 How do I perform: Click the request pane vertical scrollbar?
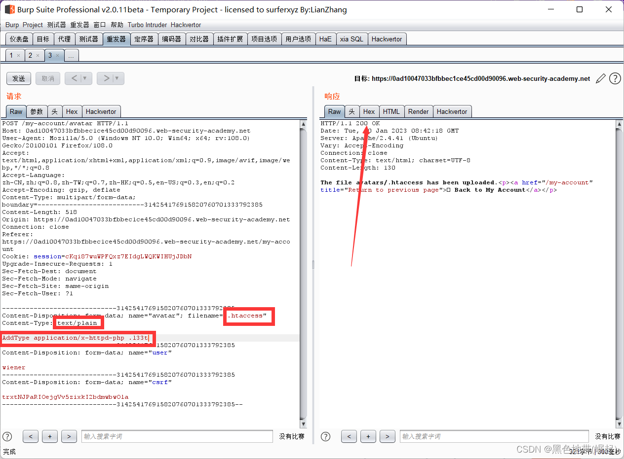pyautogui.click(x=303, y=274)
